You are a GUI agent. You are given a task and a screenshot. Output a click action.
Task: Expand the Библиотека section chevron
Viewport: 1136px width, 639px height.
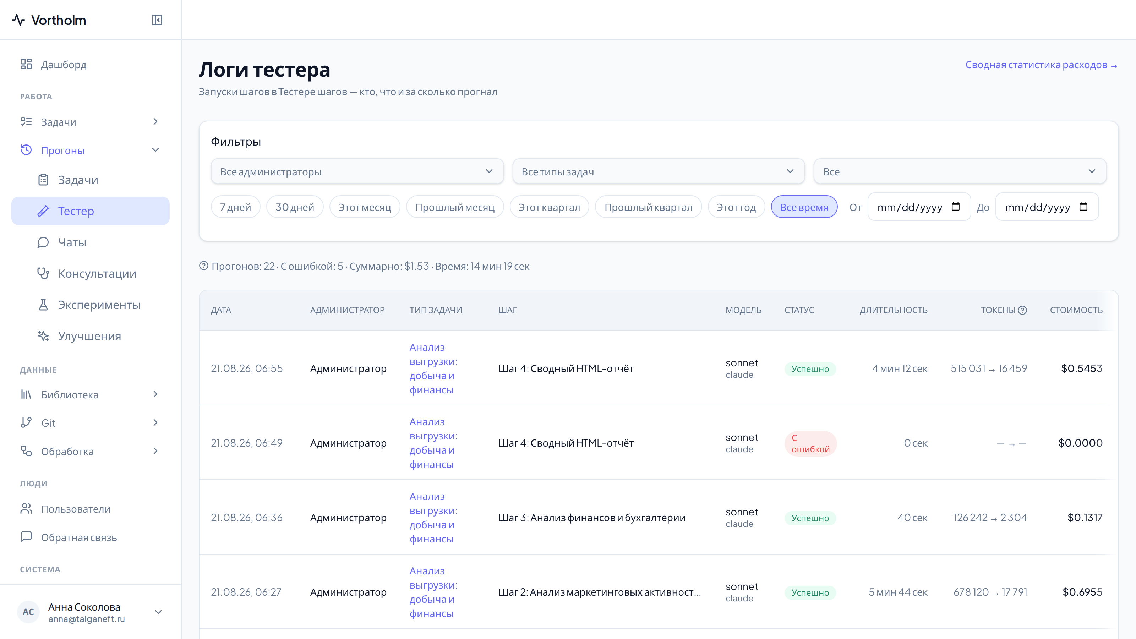pos(155,394)
